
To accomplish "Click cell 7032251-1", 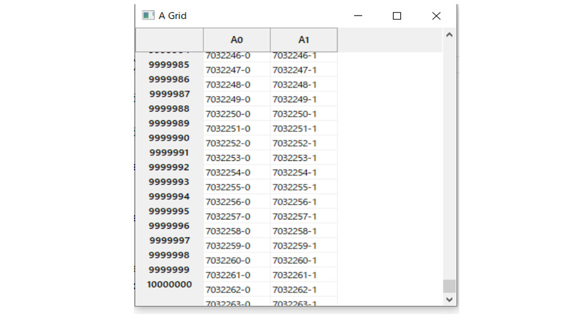I will coord(304,128).
